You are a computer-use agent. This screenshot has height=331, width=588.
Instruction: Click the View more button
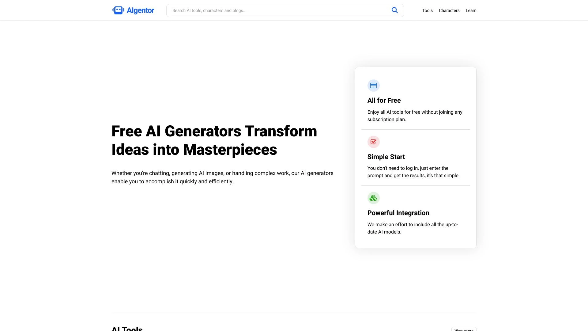[x=464, y=329]
